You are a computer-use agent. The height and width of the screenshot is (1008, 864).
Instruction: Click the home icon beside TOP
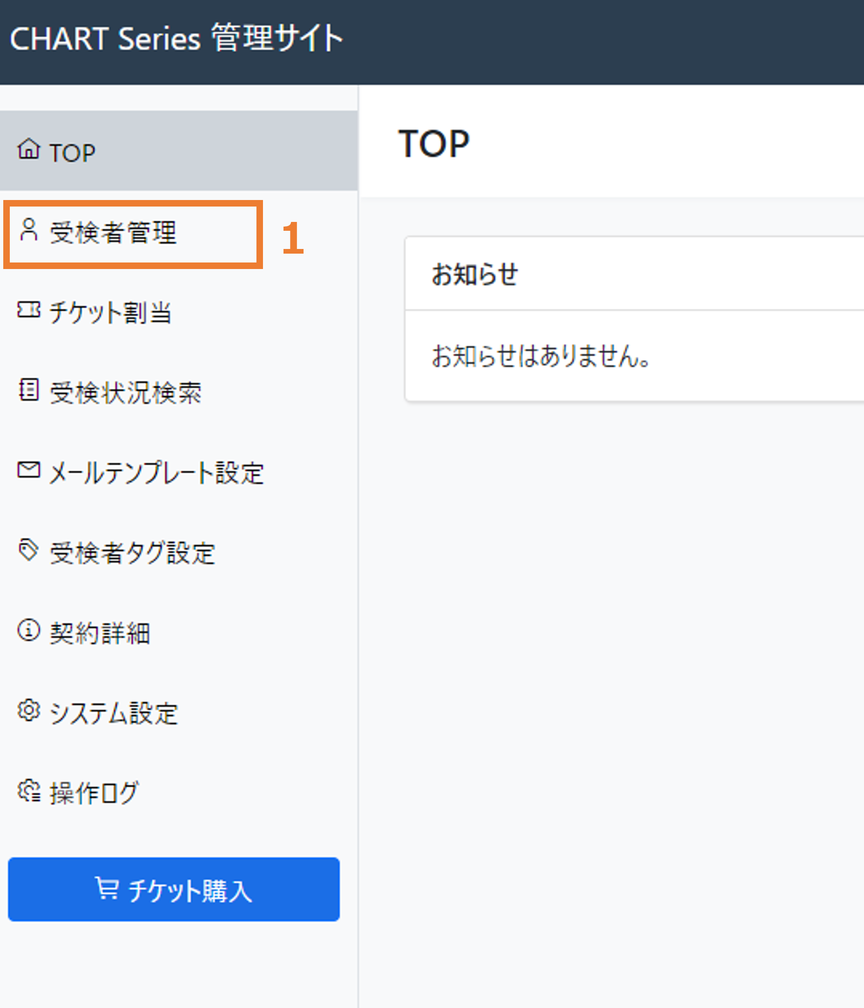[x=29, y=149]
